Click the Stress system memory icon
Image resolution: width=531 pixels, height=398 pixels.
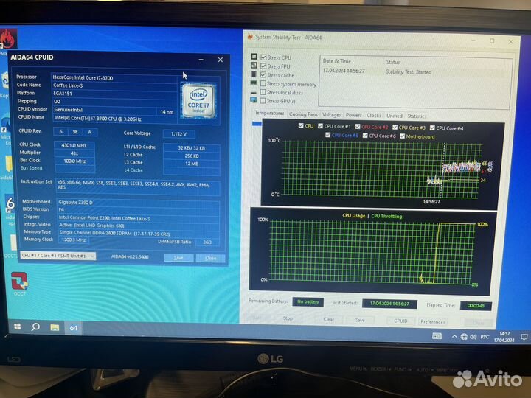point(253,83)
